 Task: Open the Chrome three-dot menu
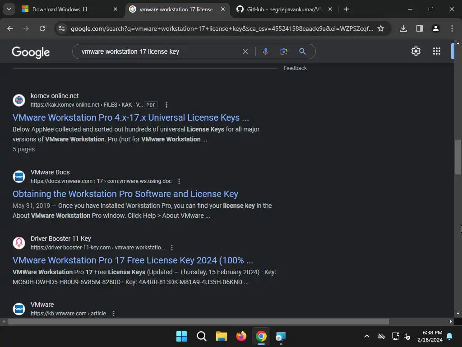point(452,28)
